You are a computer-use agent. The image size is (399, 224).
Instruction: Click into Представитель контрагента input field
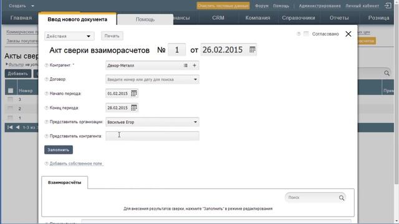click(152, 136)
